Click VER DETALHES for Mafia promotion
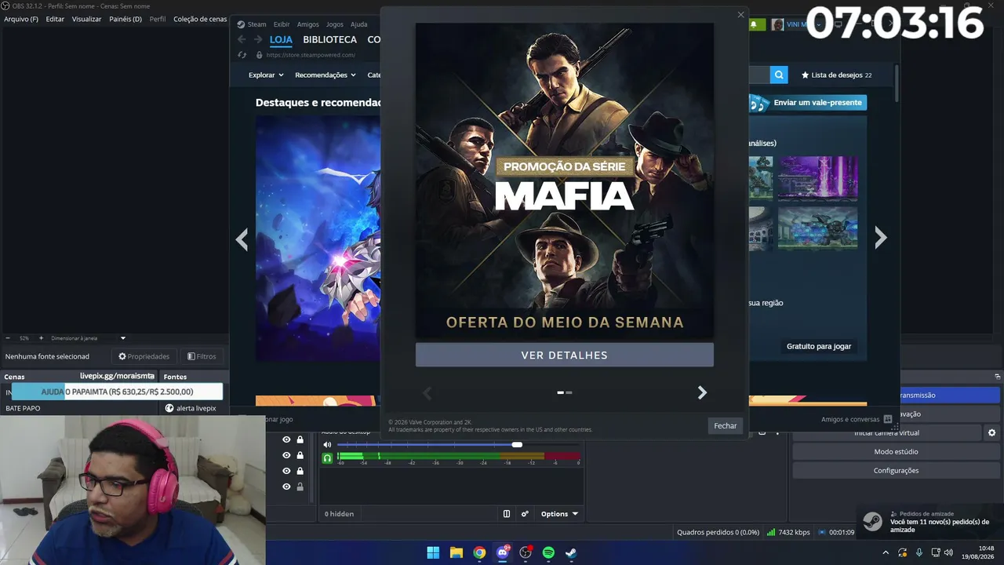The width and height of the screenshot is (1004, 565). (565, 355)
